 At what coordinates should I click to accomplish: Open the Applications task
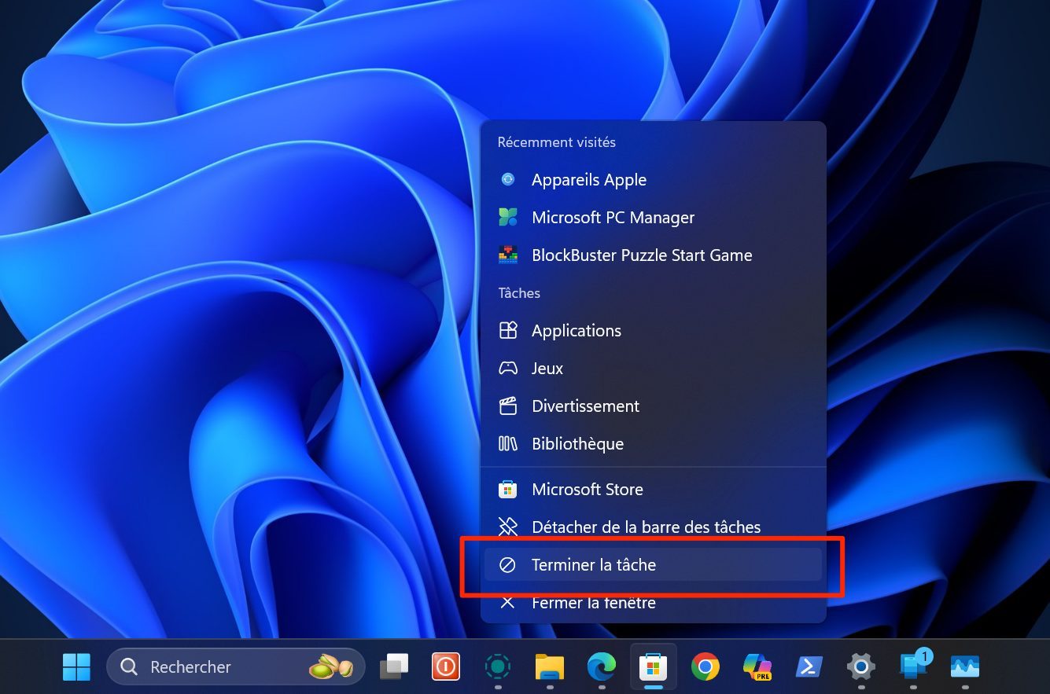[653, 330]
